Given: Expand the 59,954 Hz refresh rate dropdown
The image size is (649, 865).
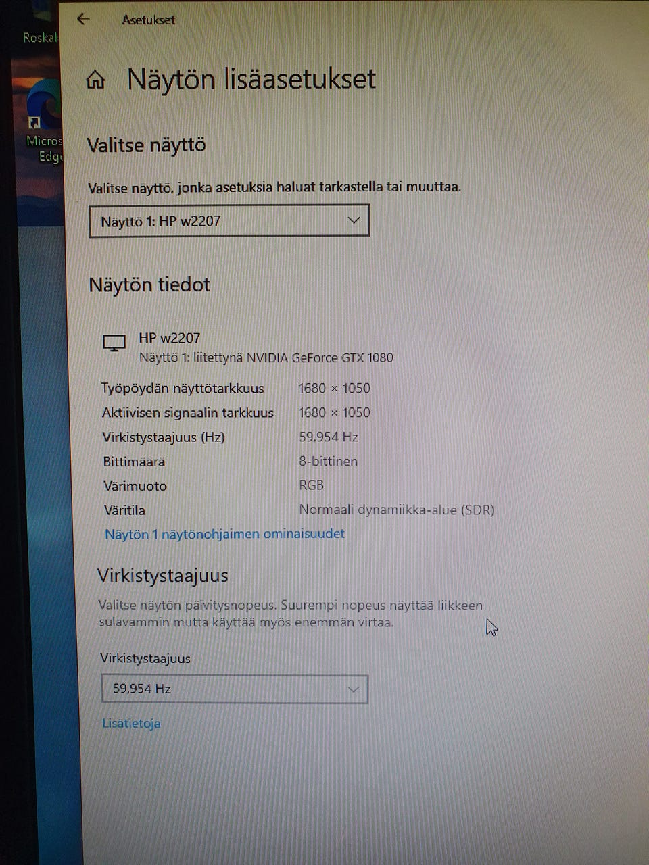Looking at the screenshot, I should coord(234,689).
